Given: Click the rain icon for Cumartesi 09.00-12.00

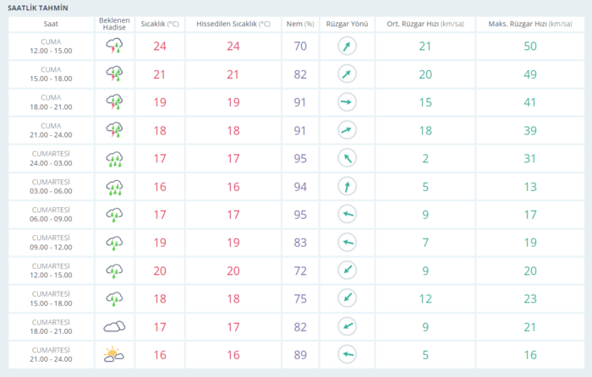Looking at the screenshot, I should (x=114, y=243).
